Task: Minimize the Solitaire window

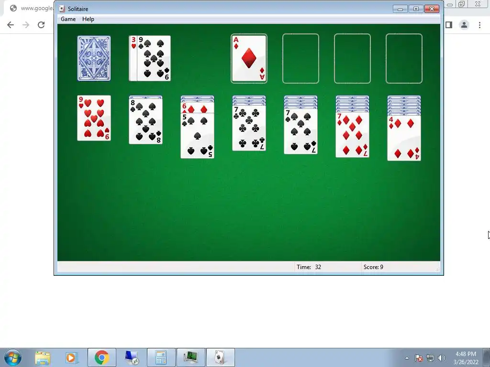Action: pos(400,9)
